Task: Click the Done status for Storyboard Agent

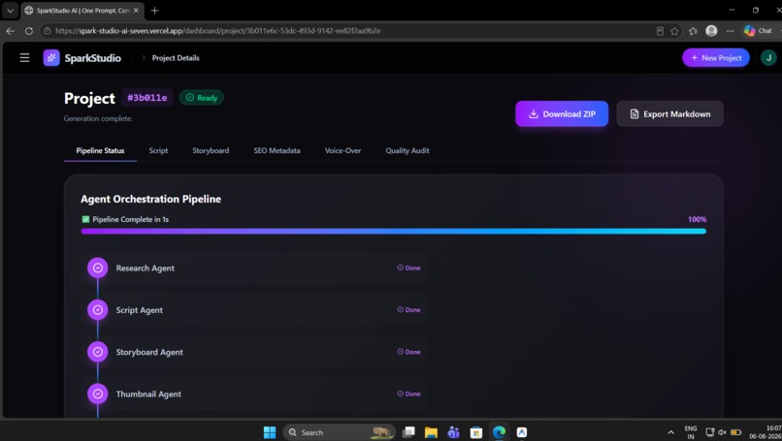Action: [409, 352]
